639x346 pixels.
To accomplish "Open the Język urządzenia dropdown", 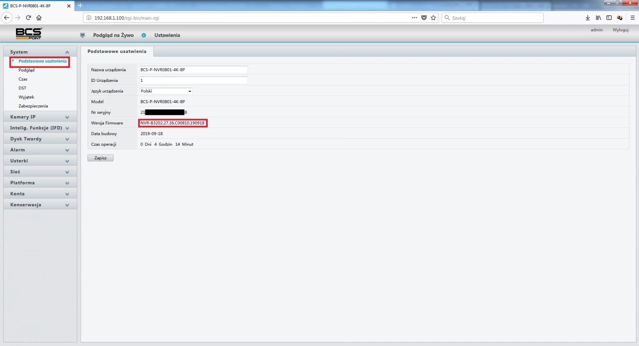I will click(x=166, y=91).
